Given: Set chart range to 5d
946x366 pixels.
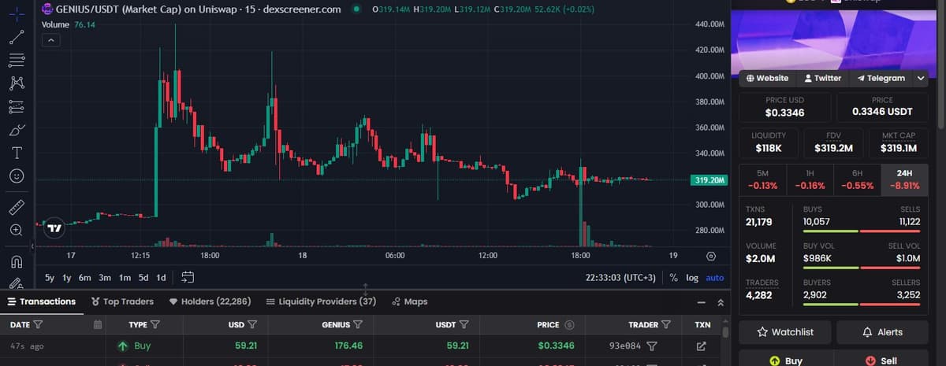Looking at the screenshot, I should coord(143,277).
